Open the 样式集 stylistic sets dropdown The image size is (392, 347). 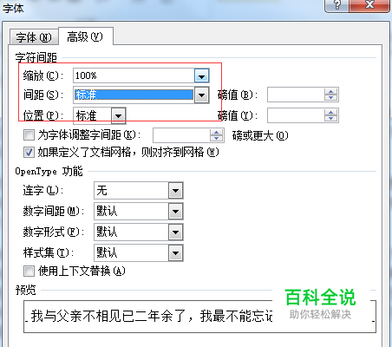pyautogui.click(x=175, y=253)
